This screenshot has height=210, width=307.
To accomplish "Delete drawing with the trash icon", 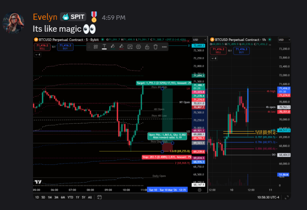I will 155,47.
